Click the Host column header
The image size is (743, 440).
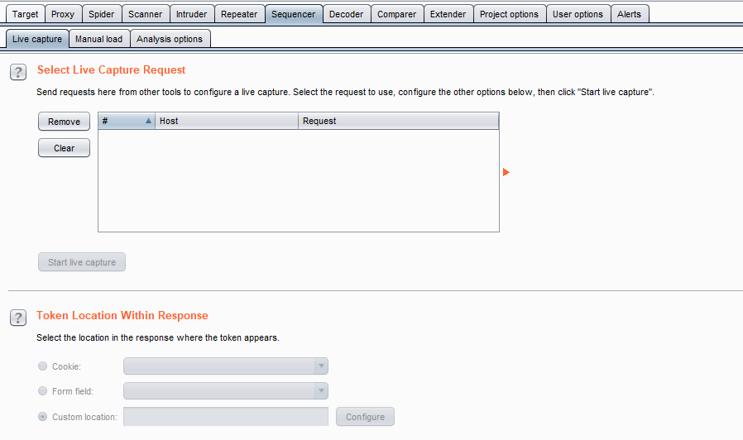tap(226, 121)
